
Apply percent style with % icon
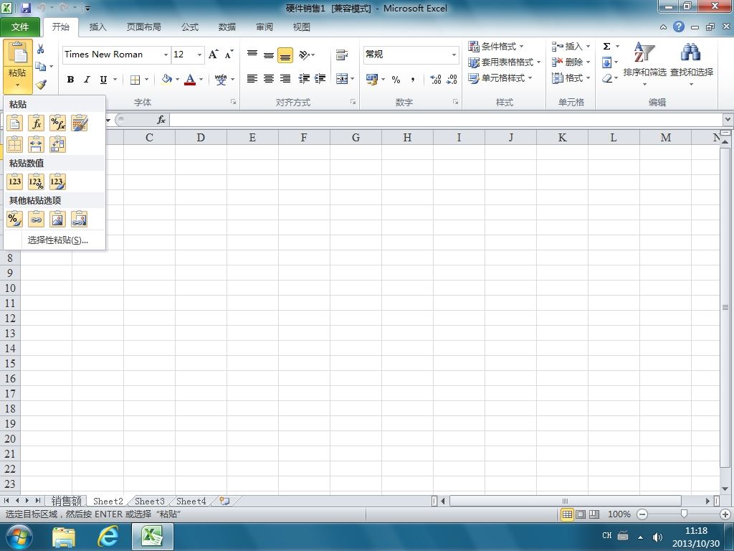396,79
